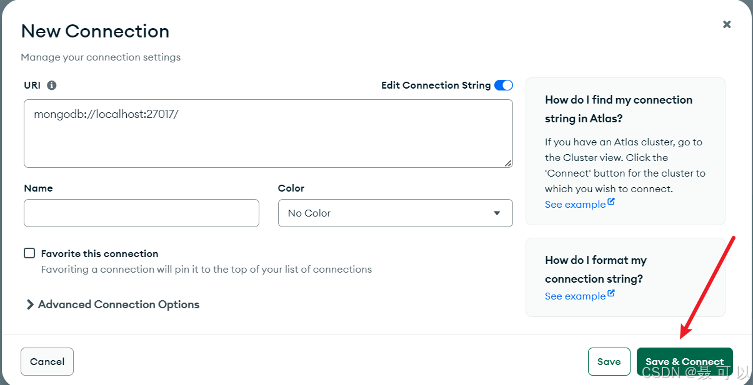Click the Favorite this connection label text

pyautogui.click(x=99, y=254)
